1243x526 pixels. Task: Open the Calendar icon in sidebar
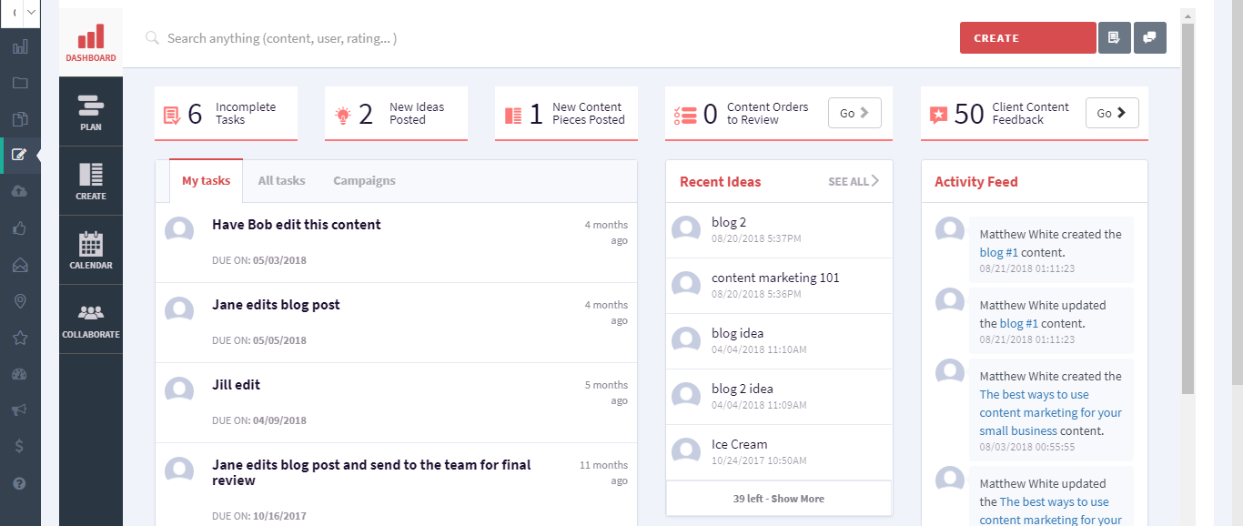click(x=91, y=250)
